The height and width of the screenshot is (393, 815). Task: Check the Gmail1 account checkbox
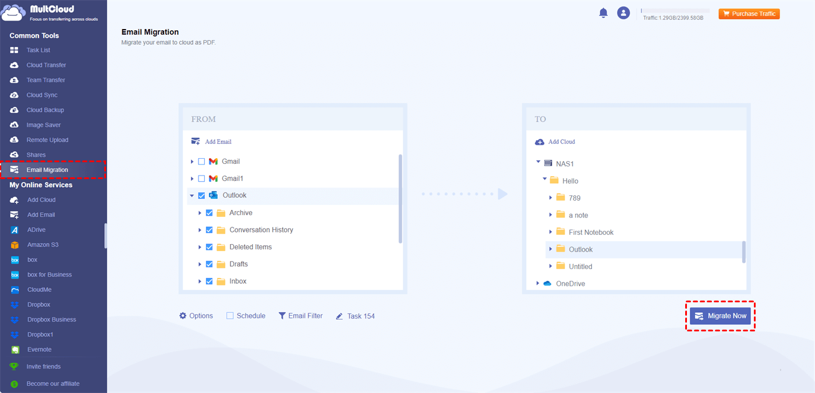[x=201, y=178]
